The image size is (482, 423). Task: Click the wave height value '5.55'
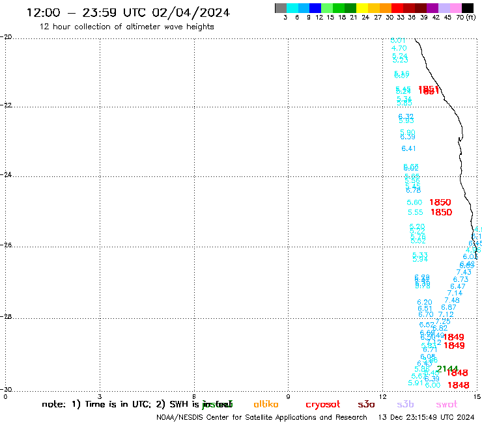(416, 212)
